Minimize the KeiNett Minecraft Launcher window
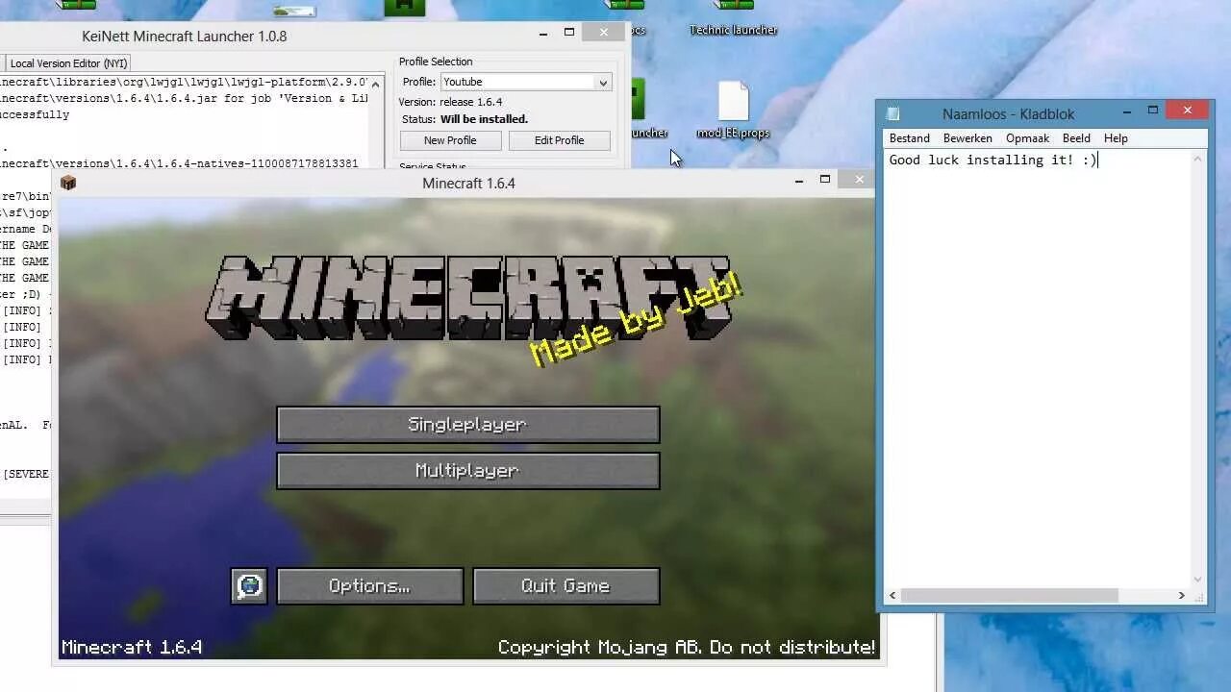The width and height of the screenshot is (1231, 692). click(x=542, y=34)
